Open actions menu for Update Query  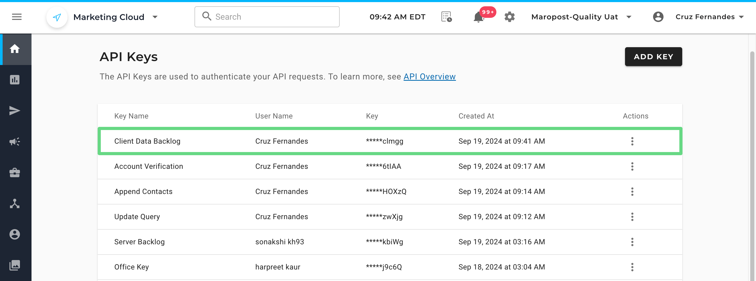(x=632, y=217)
